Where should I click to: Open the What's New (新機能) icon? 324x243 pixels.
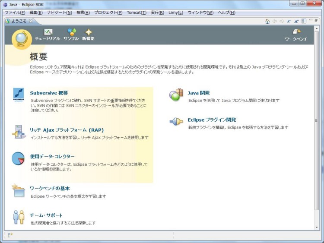point(89,32)
